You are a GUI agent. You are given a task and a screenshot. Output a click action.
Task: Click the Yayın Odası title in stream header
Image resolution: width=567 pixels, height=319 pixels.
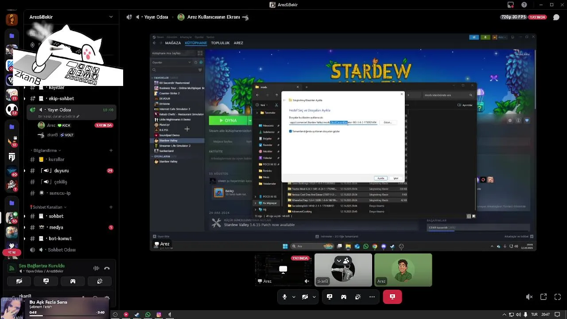(156, 17)
